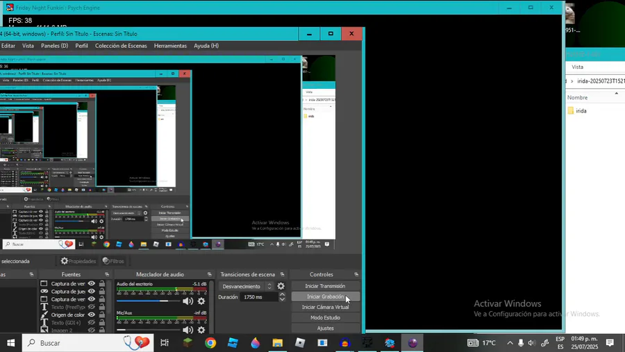Screen dimensions: 625x352
Task: Sort by the Nombre column header
Action: (577, 97)
